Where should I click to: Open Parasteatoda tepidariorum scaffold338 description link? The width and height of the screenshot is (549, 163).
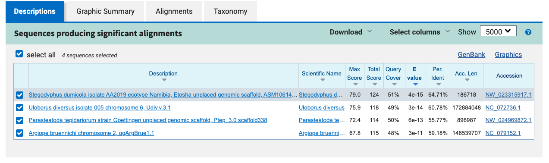coord(148,120)
